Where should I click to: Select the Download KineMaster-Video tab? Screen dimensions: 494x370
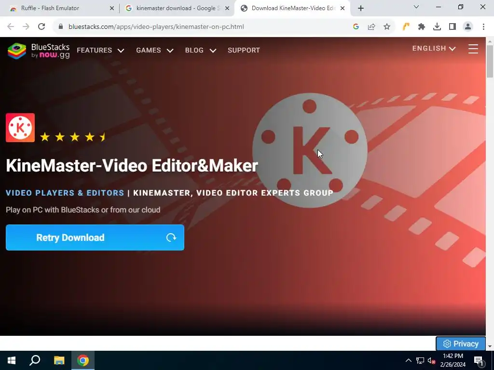click(x=292, y=8)
